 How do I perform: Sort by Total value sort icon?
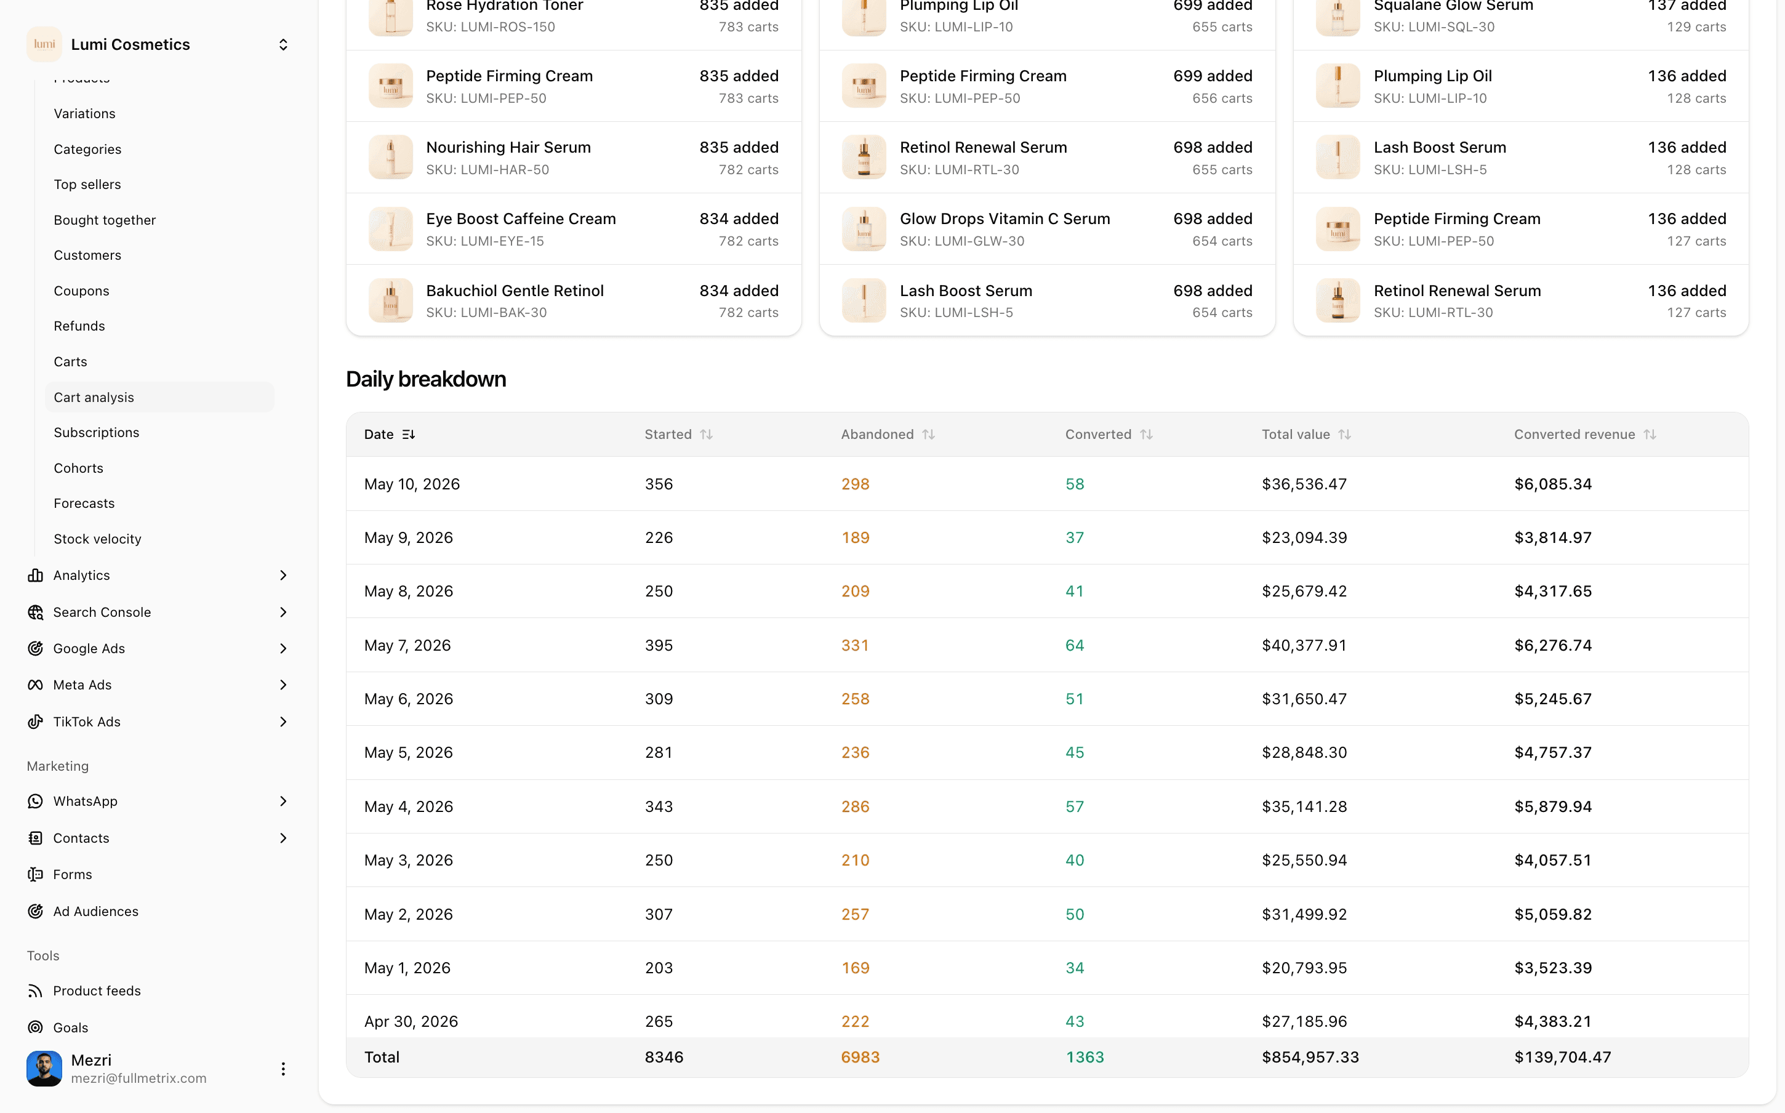[1344, 435]
